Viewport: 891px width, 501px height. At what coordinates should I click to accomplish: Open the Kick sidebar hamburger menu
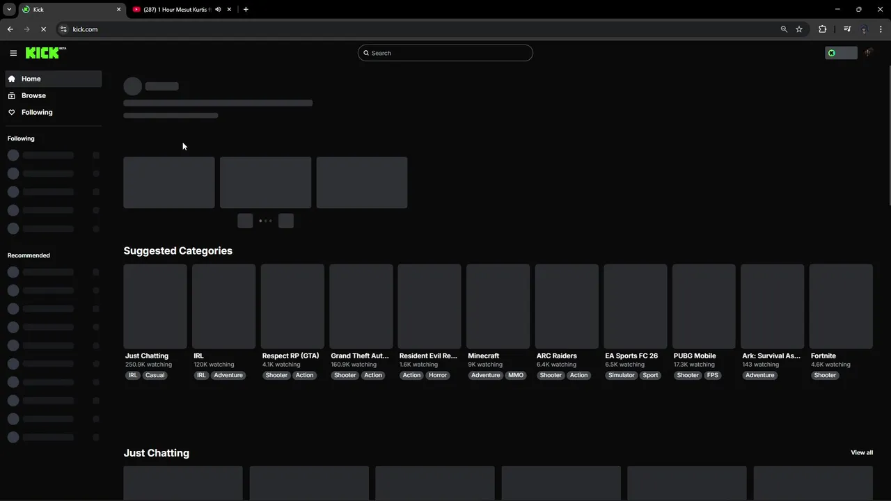pos(13,53)
